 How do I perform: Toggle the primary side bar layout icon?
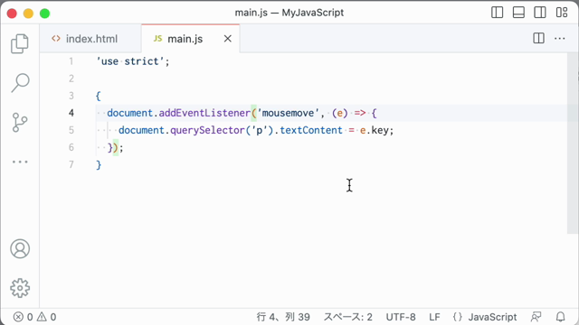click(497, 12)
